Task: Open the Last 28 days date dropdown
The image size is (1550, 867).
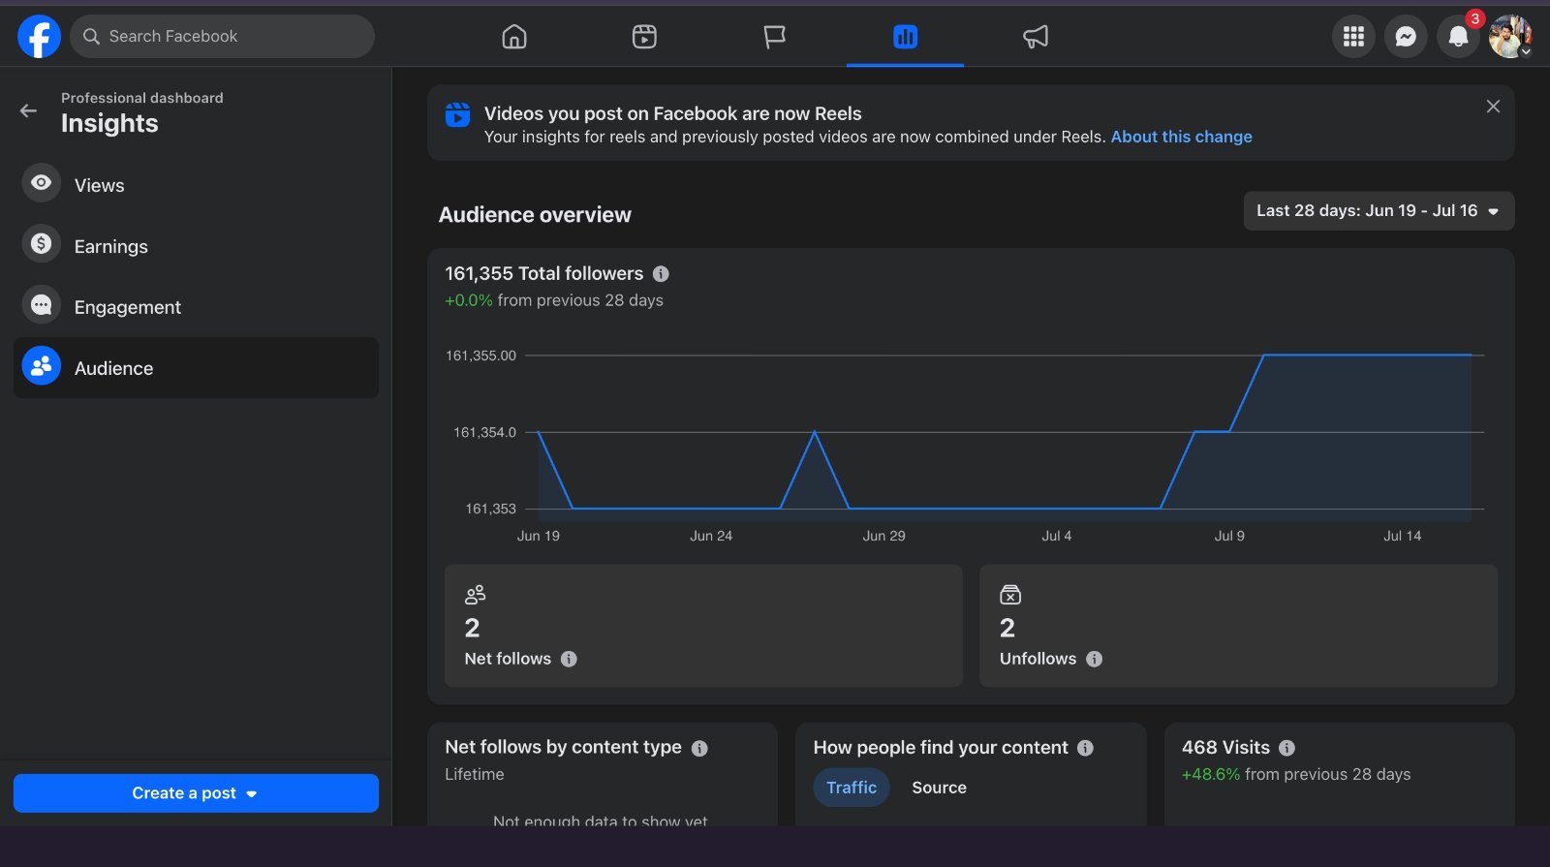Action: coord(1379,210)
